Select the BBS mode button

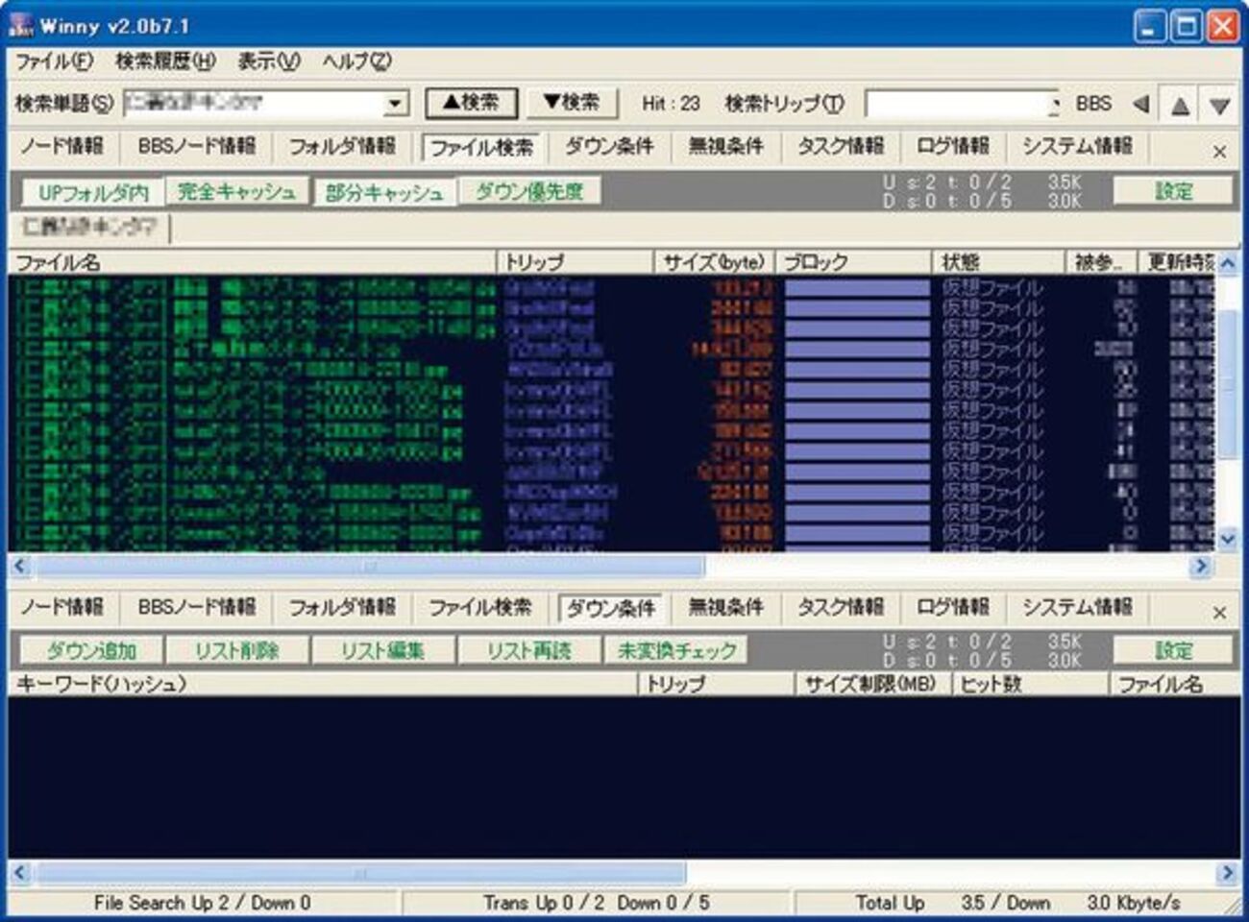tap(1098, 103)
